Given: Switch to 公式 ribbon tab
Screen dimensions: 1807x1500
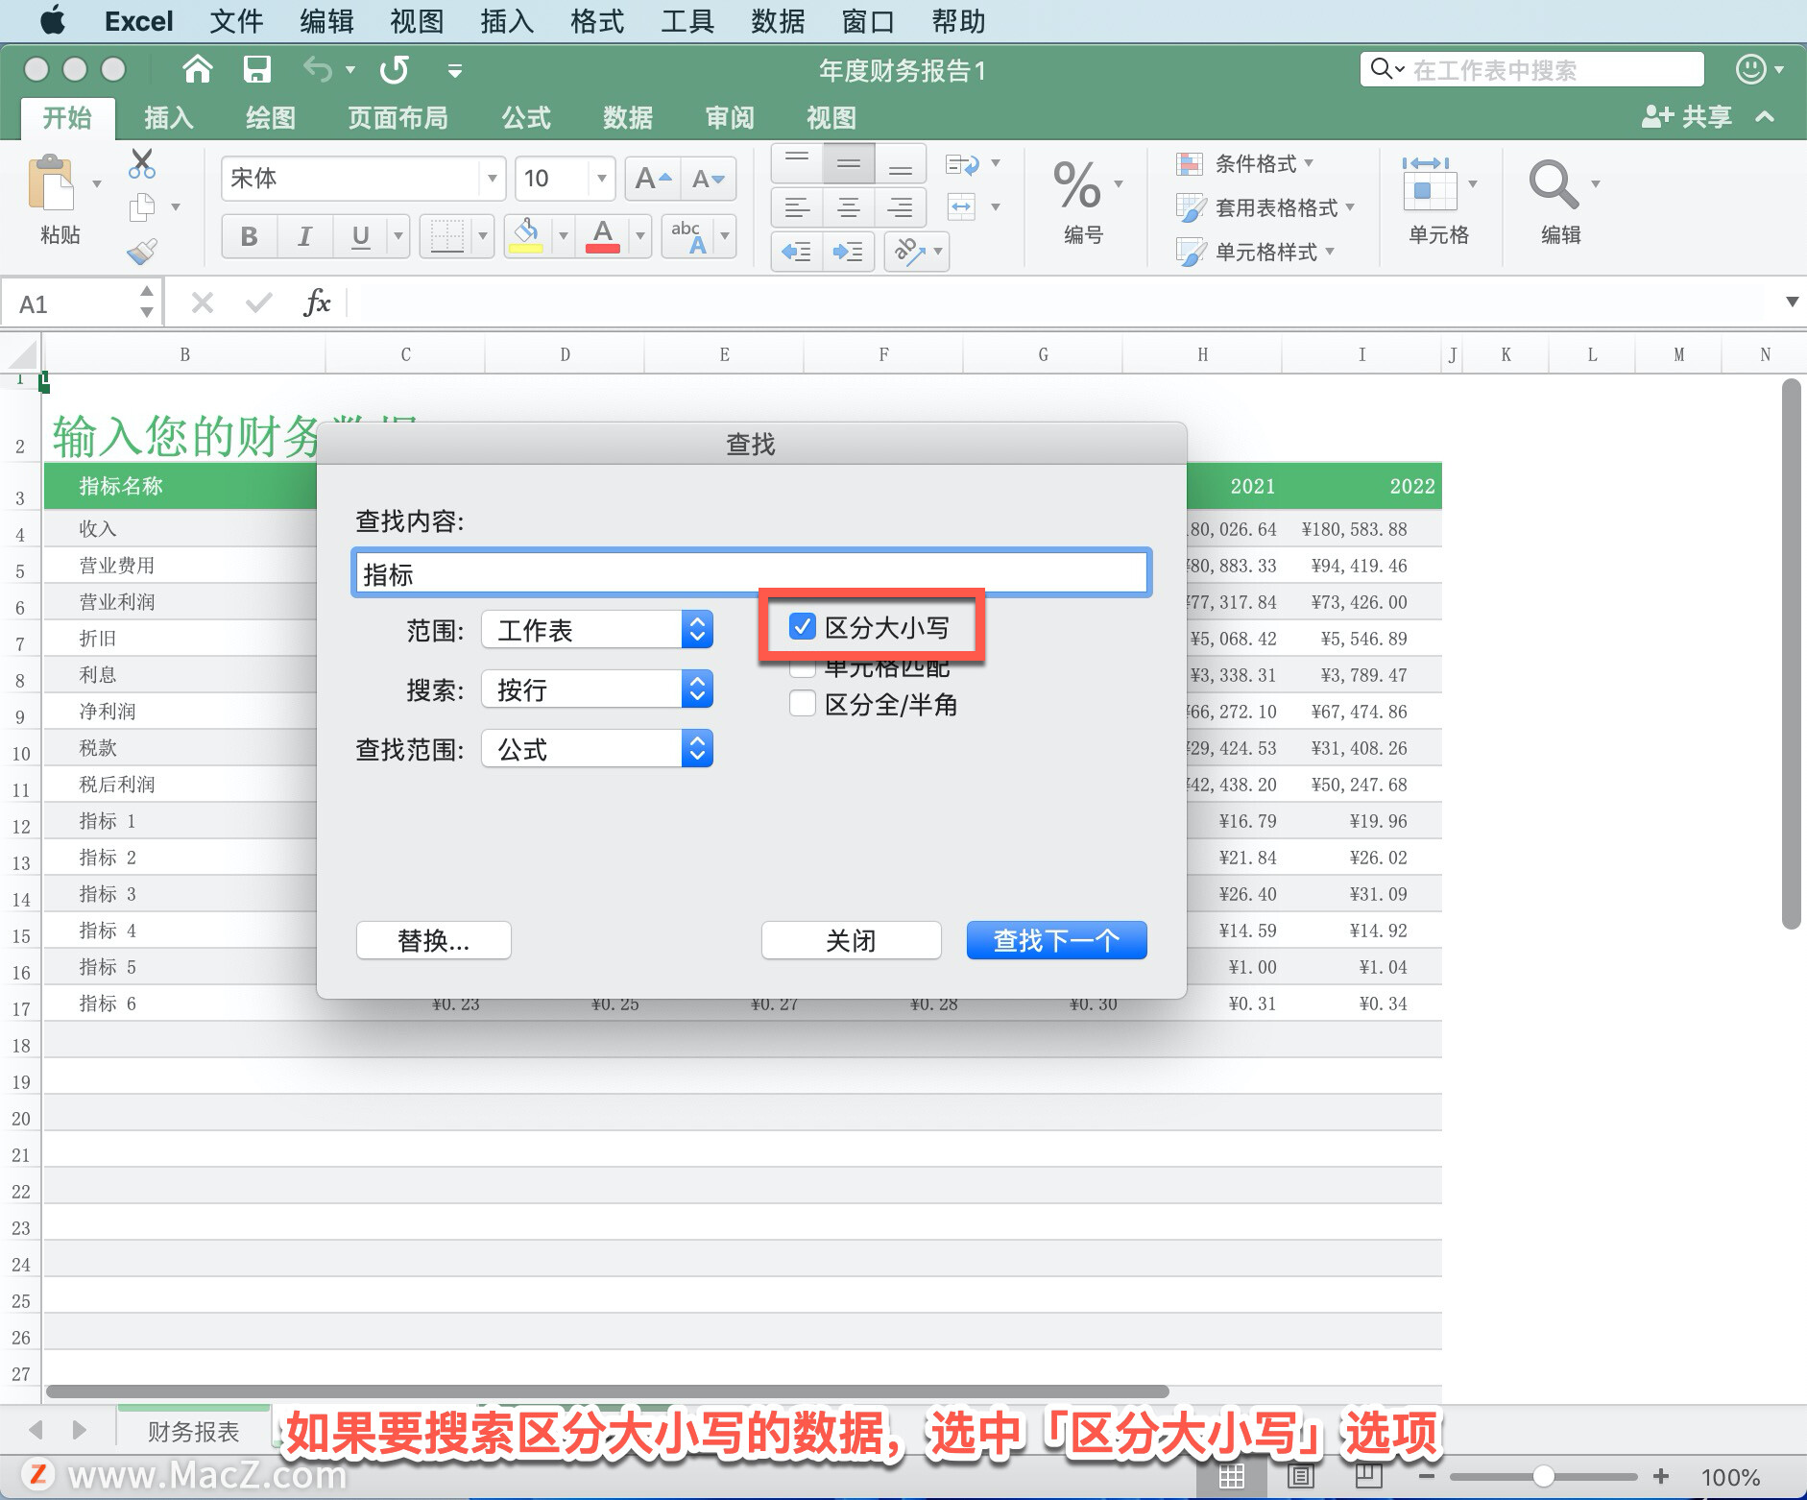Looking at the screenshot, I should pos(526,118).
